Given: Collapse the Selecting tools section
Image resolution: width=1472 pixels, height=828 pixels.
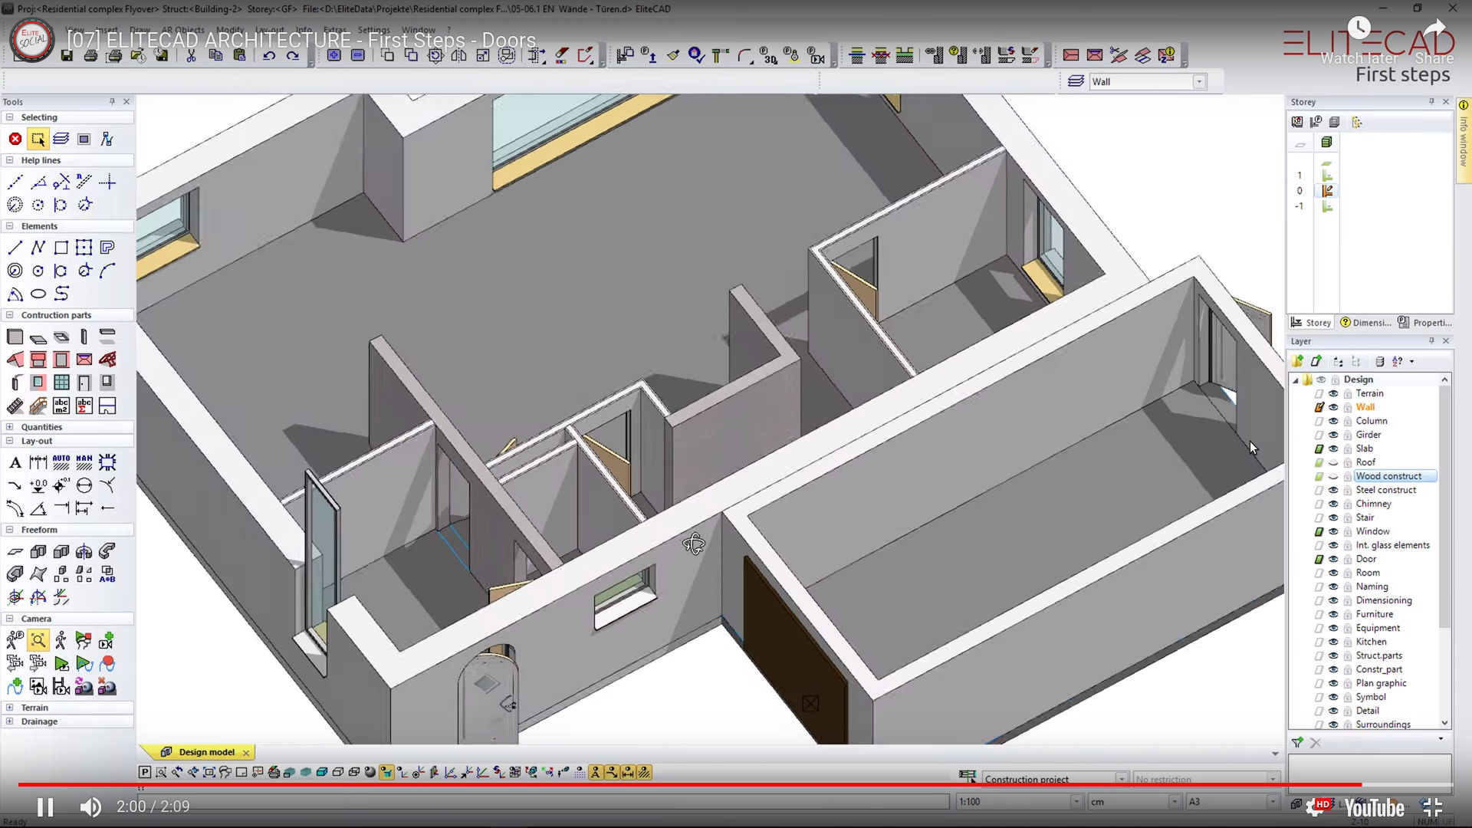Looking at the screenshot, I should 9,117.
